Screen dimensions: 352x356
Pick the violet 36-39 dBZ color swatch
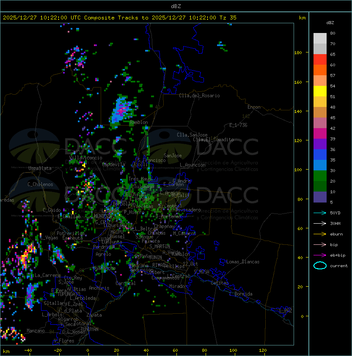[x=320, y=144]
